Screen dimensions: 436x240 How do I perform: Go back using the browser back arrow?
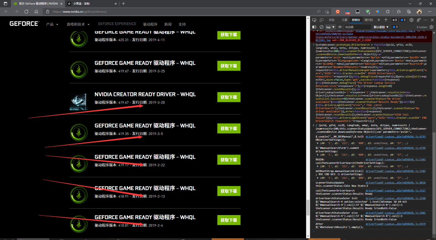coord(6,12)
